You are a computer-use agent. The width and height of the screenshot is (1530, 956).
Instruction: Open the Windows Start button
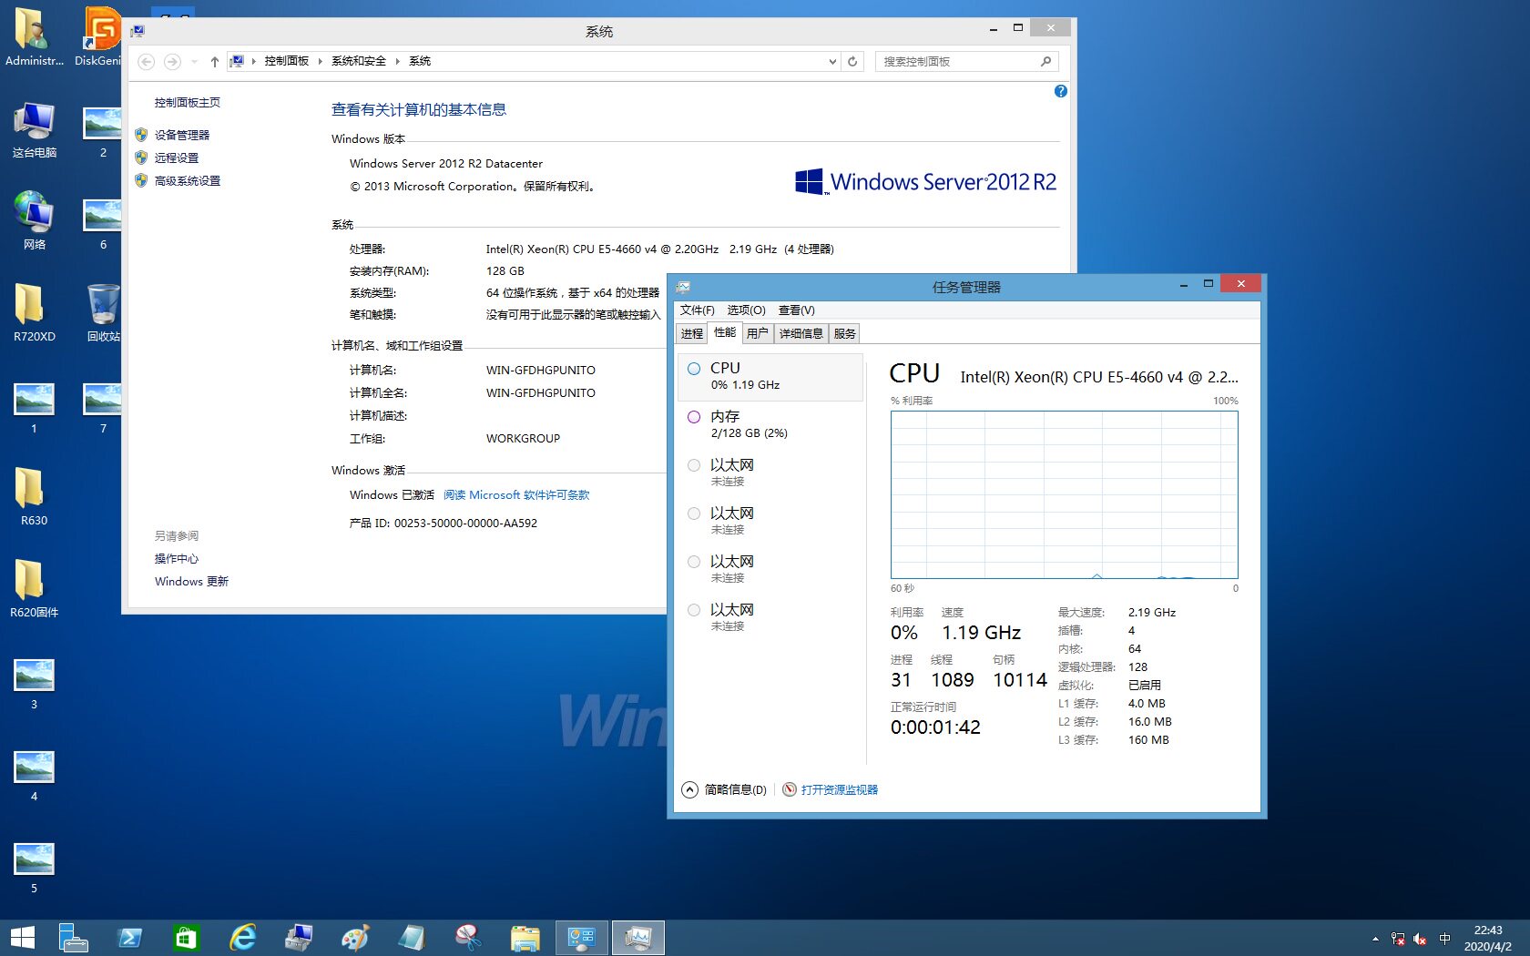point(22,938)
